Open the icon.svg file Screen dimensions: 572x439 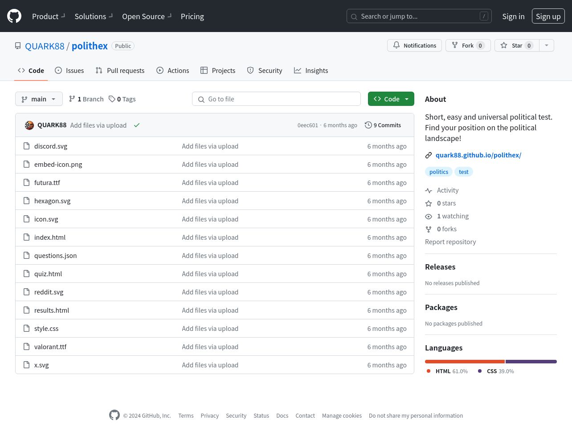(46, 219)
